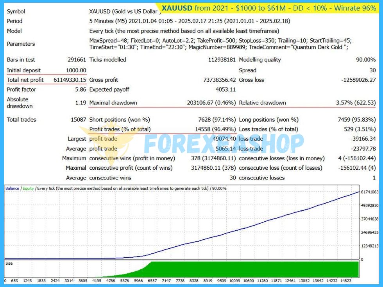This screenshot has height=287, width=383.
Task: Click the Expected payoff value 4053.11
Action: (x=226, y=90)
